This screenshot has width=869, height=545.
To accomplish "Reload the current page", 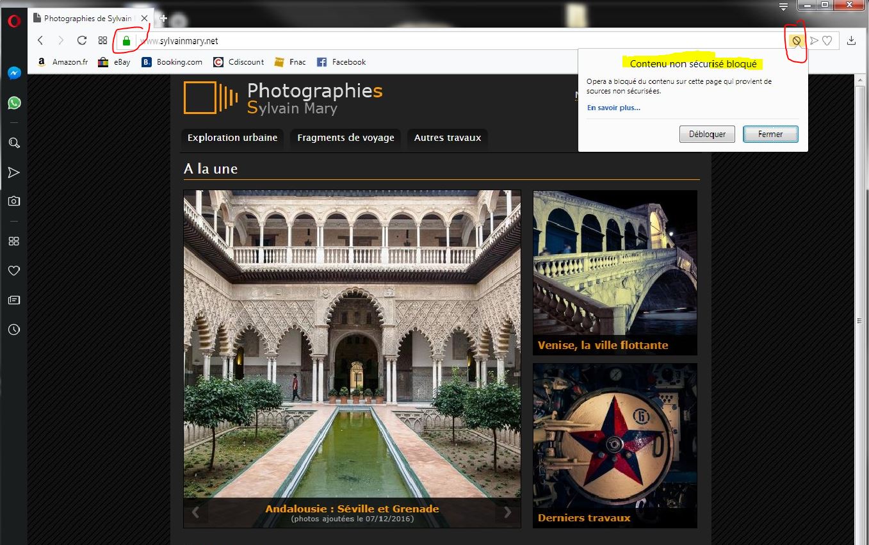I will pos(82,41).
